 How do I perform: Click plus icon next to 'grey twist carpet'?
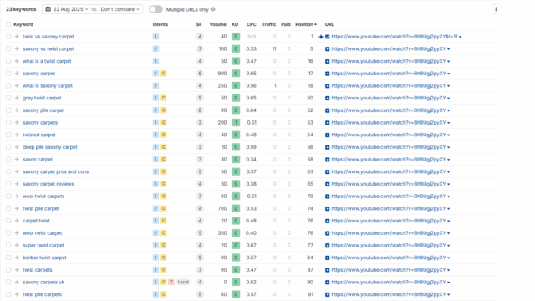(x=17, y=98)
